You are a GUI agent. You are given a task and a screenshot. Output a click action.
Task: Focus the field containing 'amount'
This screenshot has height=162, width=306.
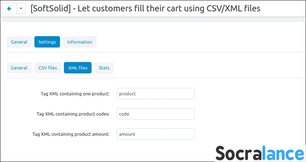point(155,134)
